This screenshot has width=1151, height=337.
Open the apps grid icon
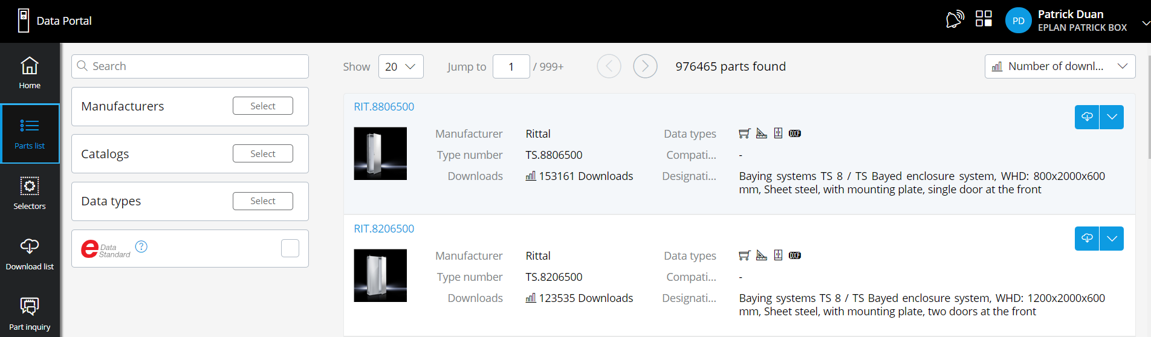984,19
